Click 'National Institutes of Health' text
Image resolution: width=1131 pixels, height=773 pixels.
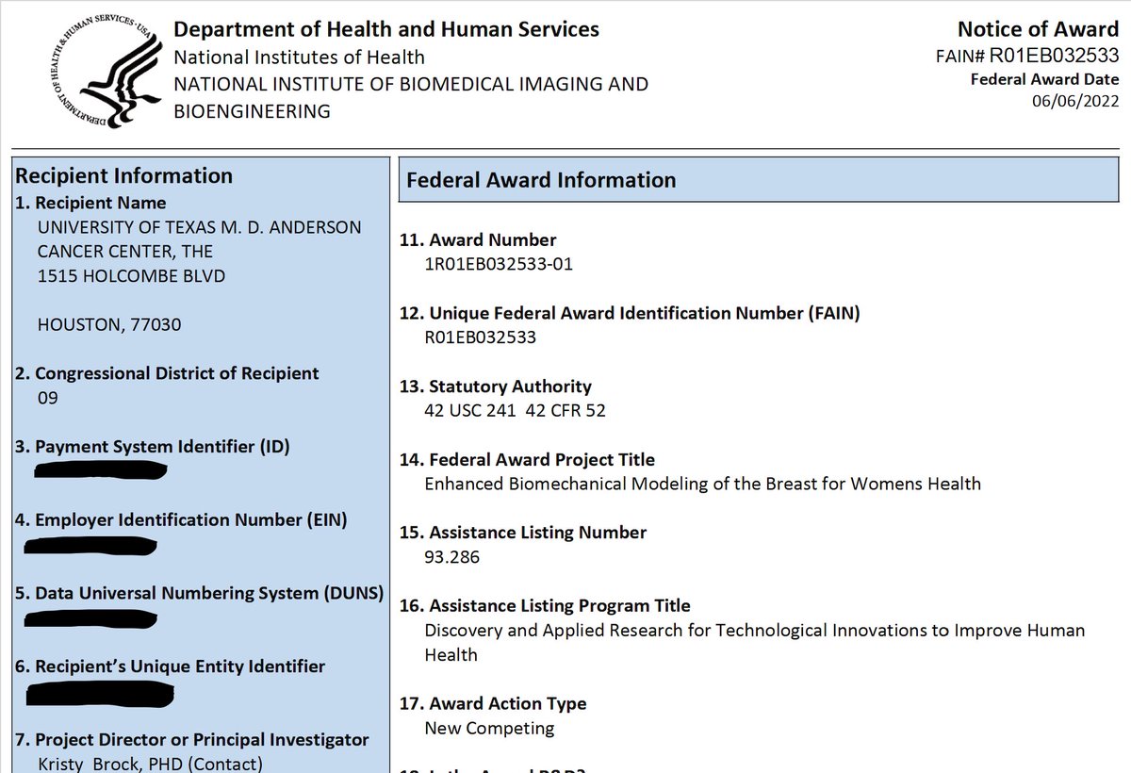tap(299, 58)
